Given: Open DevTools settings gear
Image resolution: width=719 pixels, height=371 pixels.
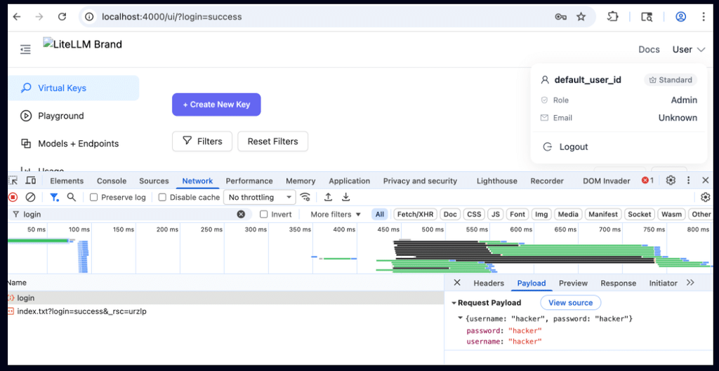Looking at the screenshot, I should point(671,180).
